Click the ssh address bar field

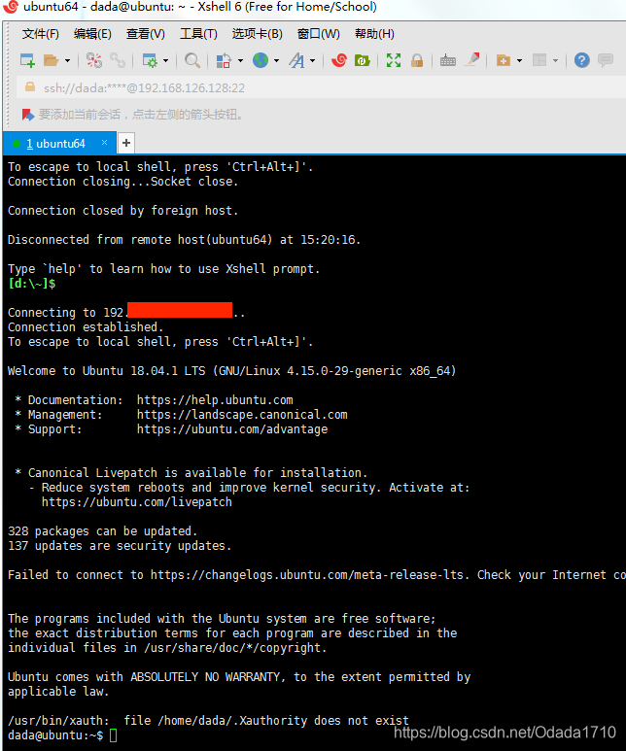[321, 87]
